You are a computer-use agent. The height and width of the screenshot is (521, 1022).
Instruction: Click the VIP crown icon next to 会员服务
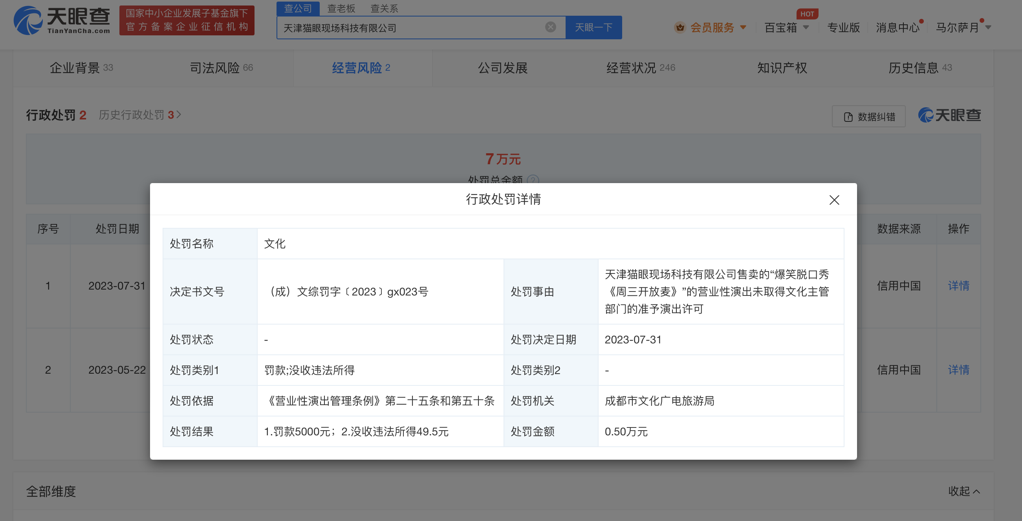pos(680,28)
